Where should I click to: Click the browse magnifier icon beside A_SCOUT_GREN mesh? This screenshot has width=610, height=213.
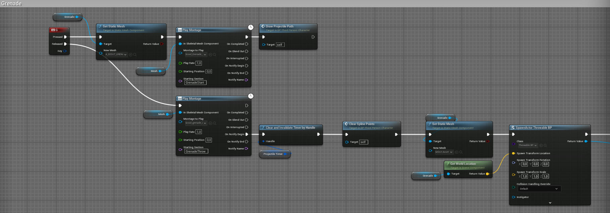[135, 55]
